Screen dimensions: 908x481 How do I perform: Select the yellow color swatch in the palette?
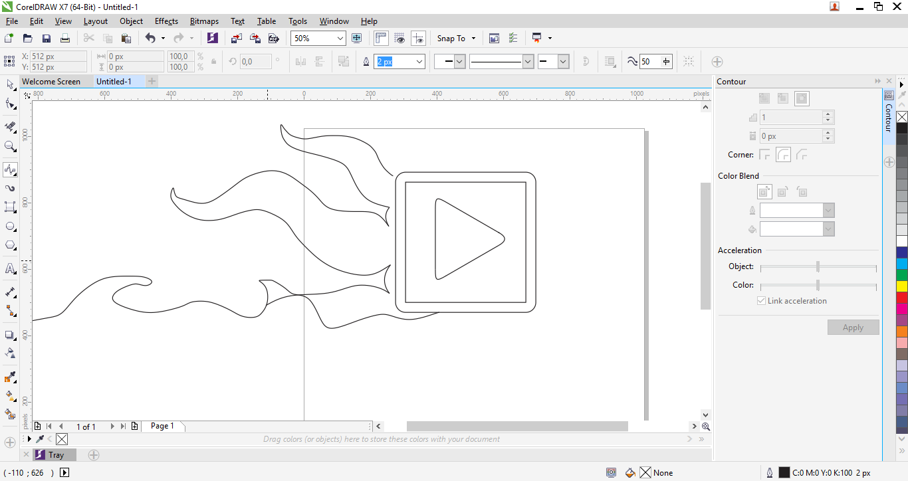click(x=902, y=286)
